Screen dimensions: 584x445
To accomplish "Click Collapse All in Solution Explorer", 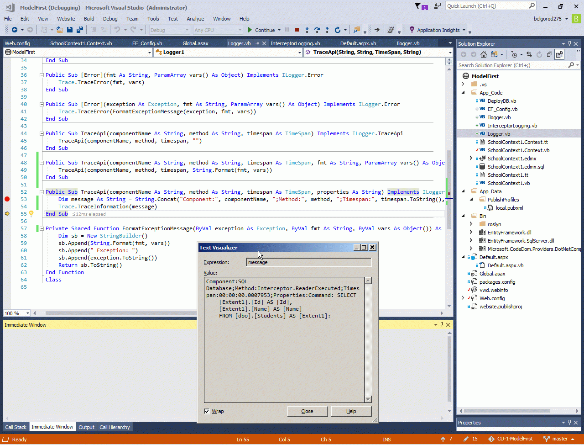I will [x=549, y=54].
